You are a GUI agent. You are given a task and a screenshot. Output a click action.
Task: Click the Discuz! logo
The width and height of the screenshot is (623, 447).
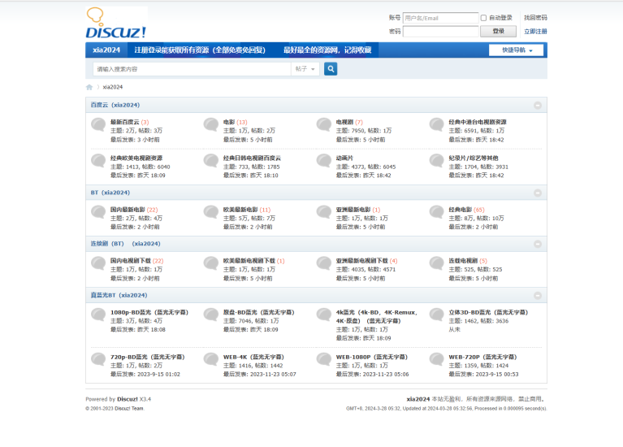point(115,24)
